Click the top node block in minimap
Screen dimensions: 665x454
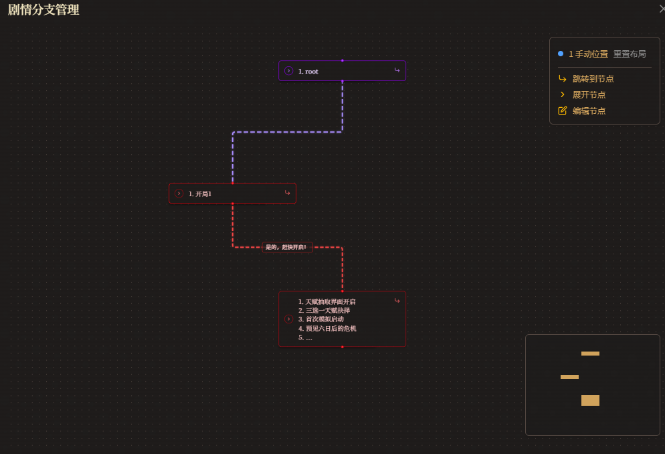click(x=590, y=354)
